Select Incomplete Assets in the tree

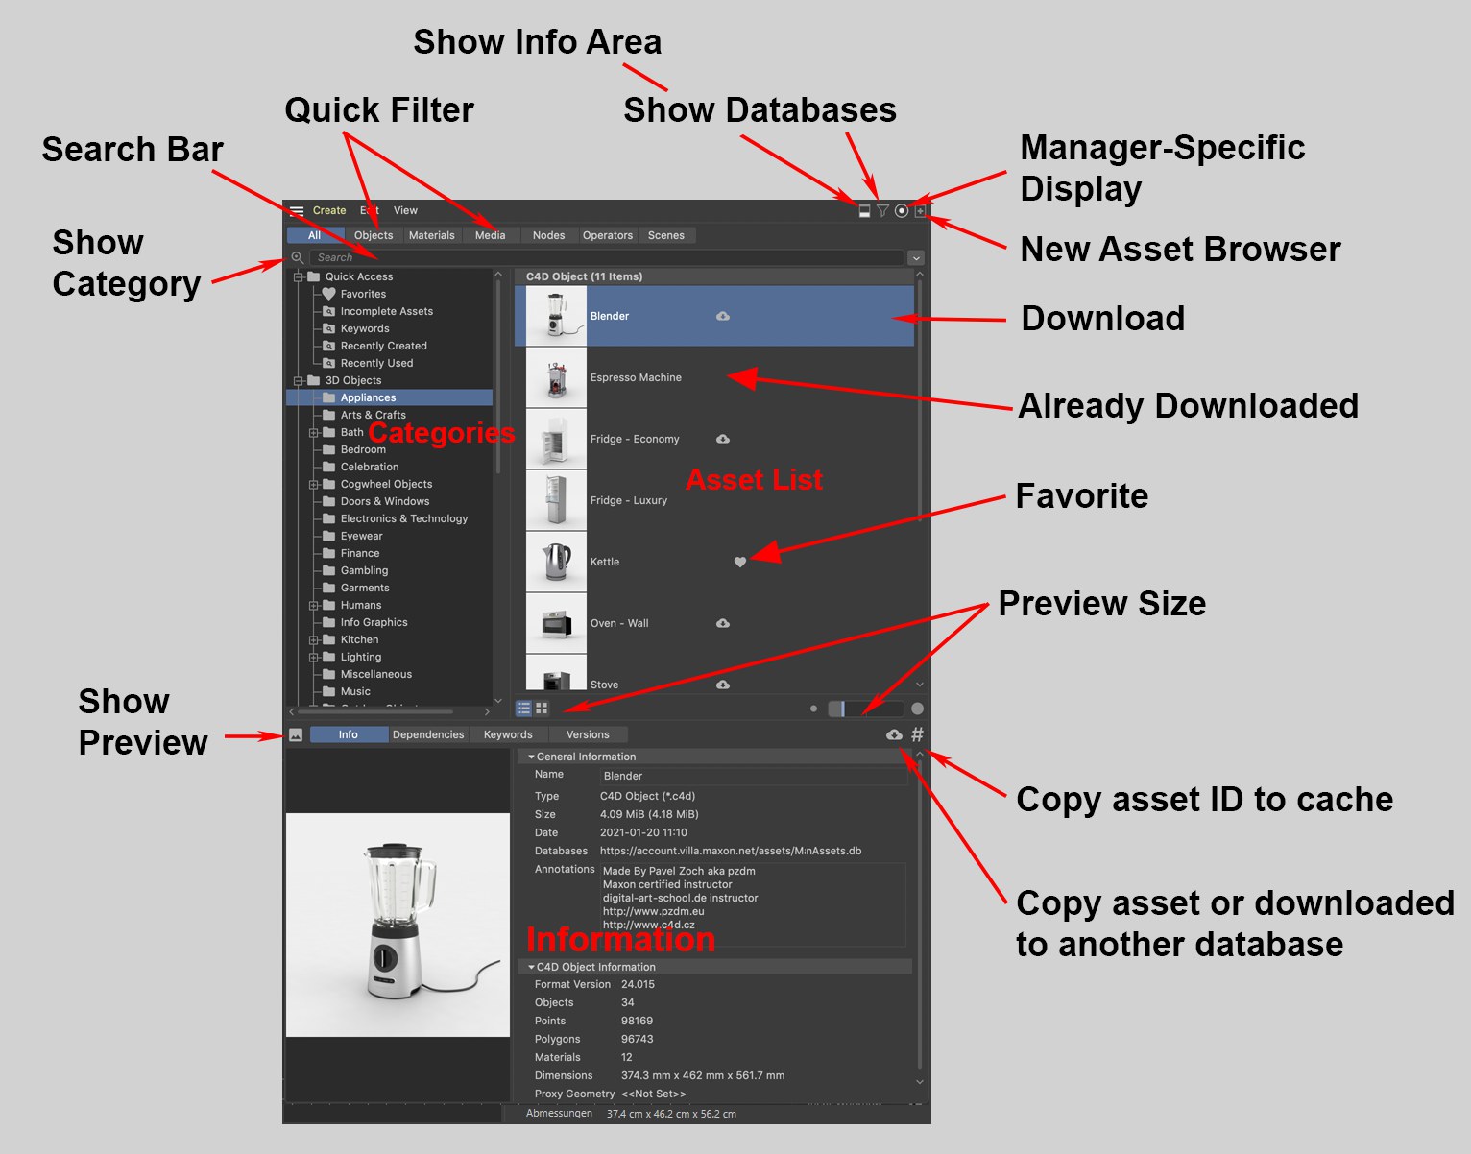[387, 311]
